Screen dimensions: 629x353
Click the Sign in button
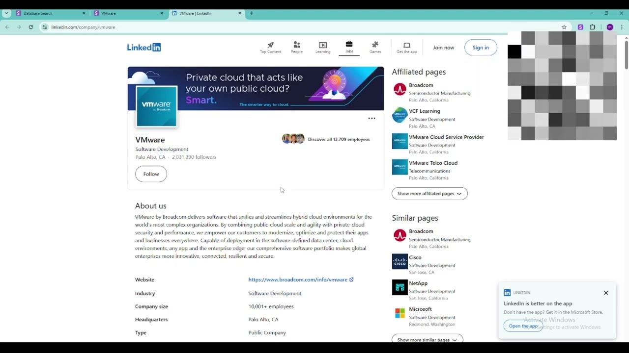(x=481, y=48)
